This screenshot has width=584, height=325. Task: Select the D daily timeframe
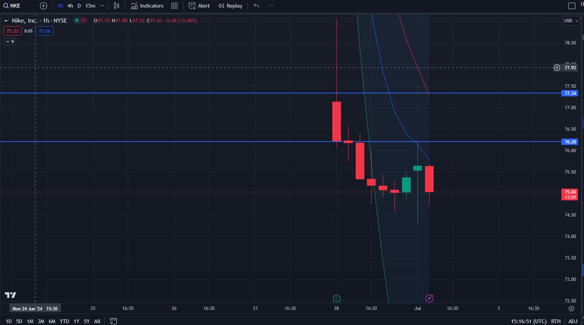point(79,6)
